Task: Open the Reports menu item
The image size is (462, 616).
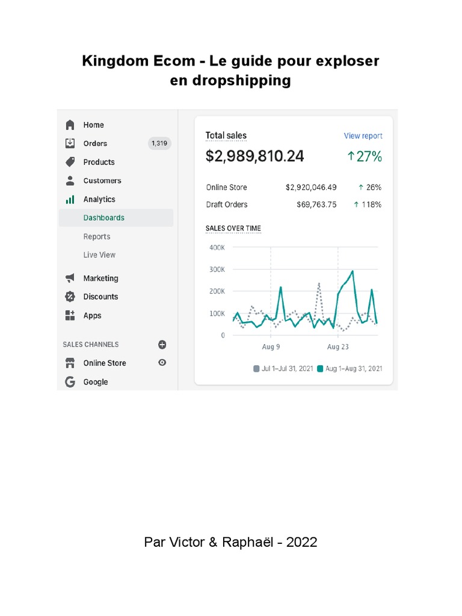Action: (x=97, y=236)
